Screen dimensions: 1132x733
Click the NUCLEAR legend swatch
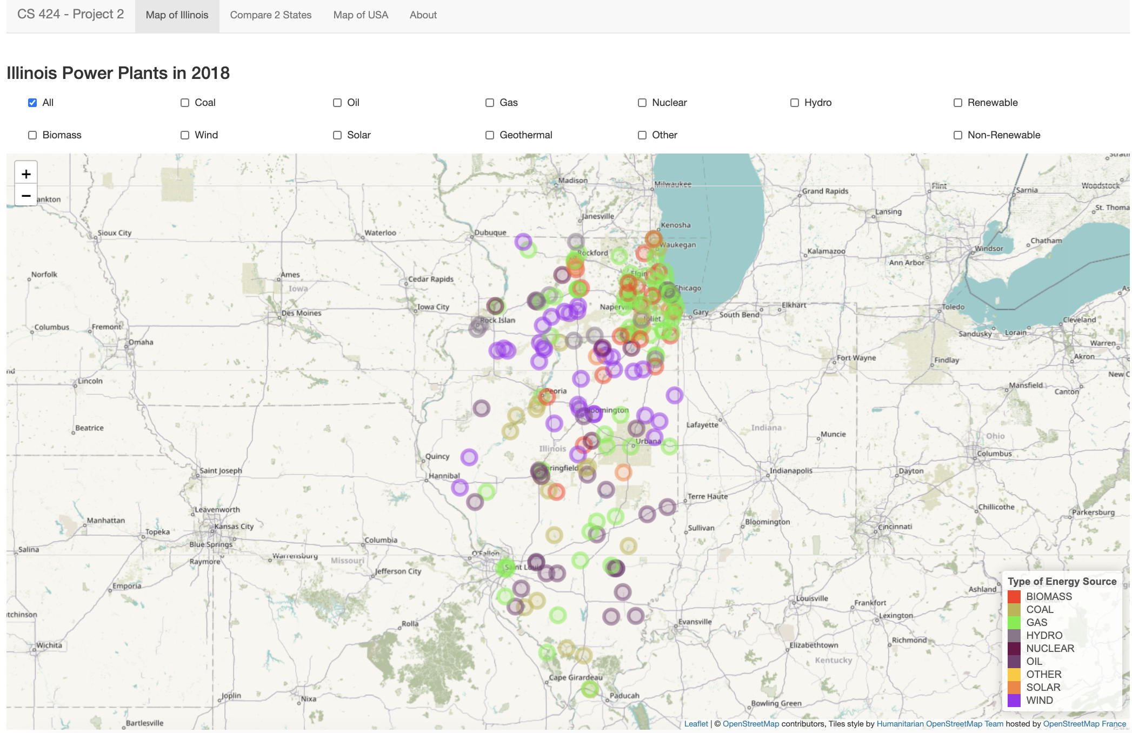1014,649
